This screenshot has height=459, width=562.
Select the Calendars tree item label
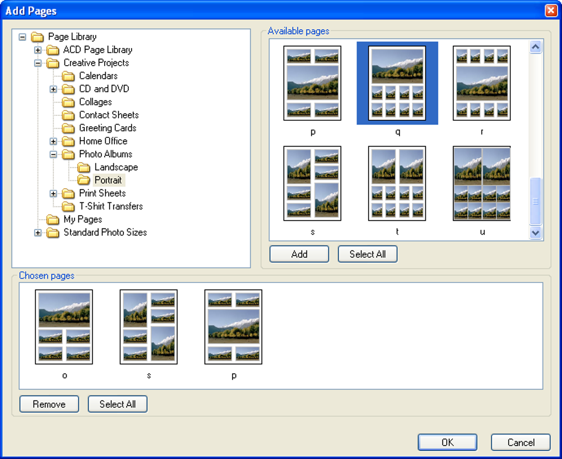(x=98, y=76)
